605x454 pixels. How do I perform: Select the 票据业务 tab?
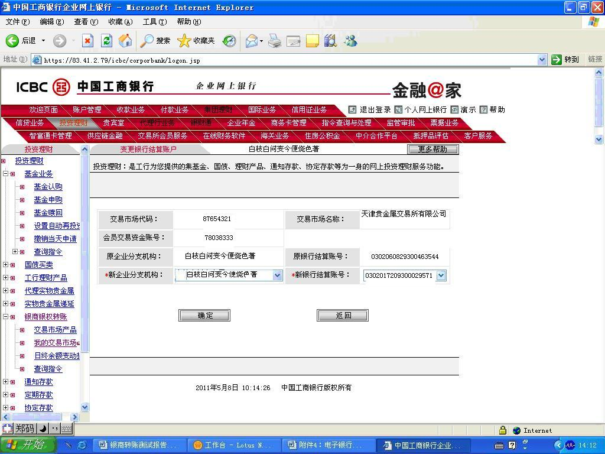444,123
